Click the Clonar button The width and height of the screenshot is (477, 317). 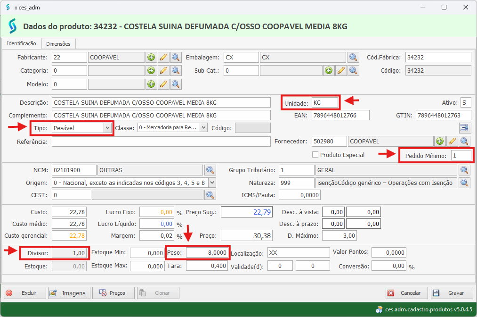(x=158, y=293)
